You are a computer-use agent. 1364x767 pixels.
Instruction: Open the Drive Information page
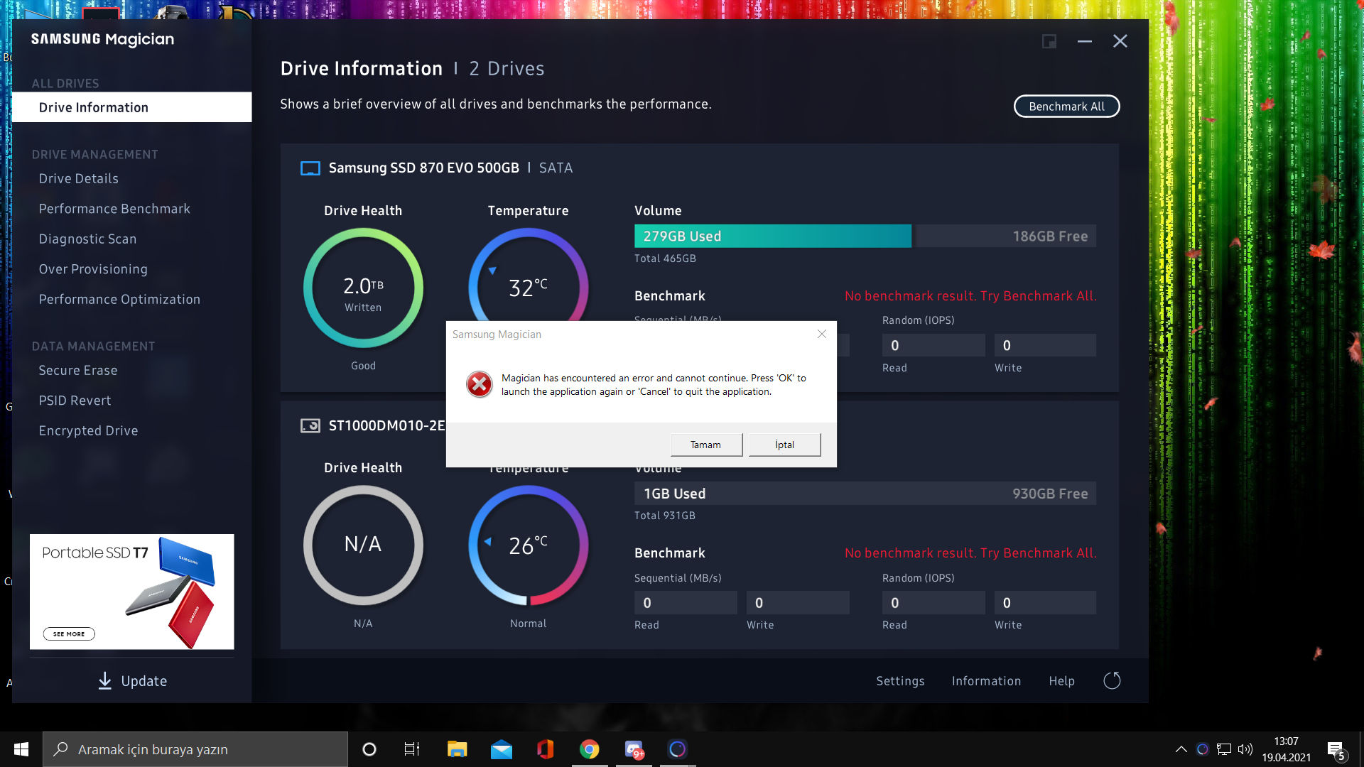tap(132, 107)
